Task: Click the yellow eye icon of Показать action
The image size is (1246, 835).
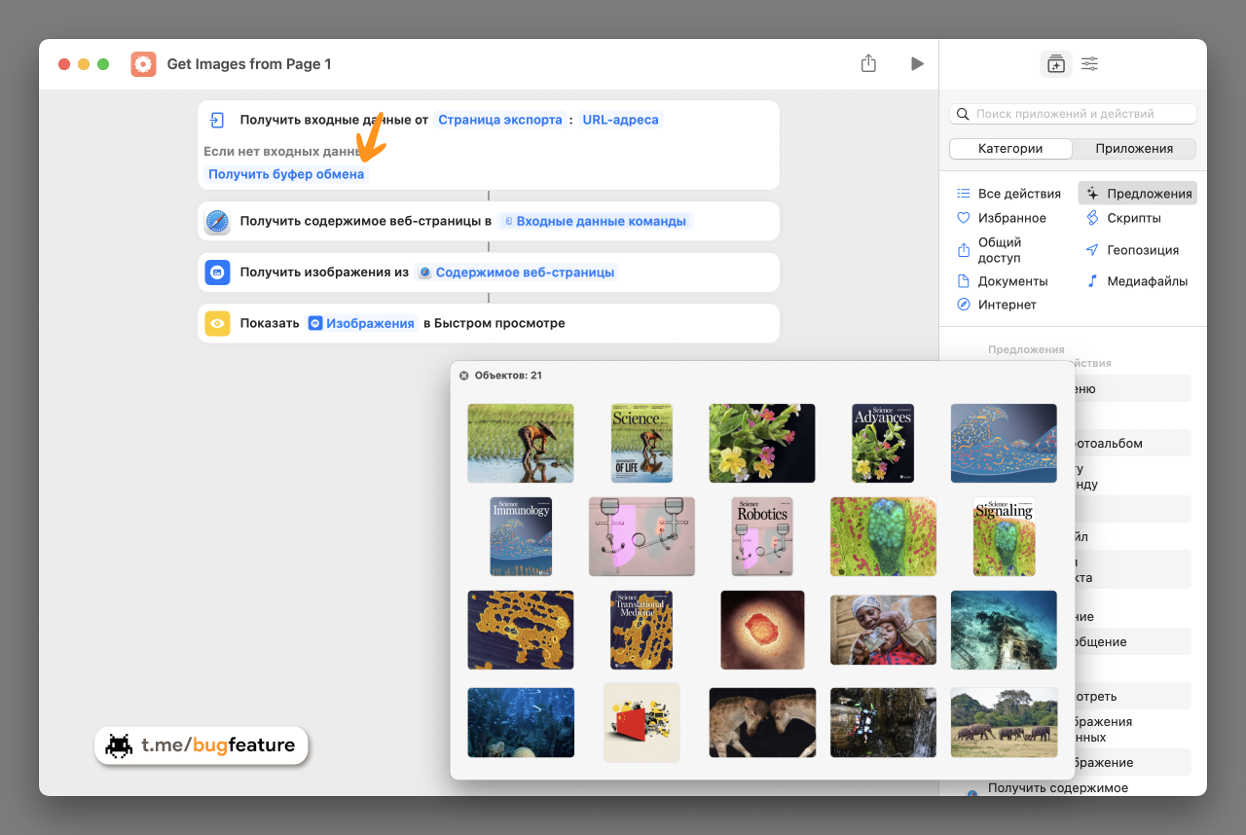Action: pos(217,323)
